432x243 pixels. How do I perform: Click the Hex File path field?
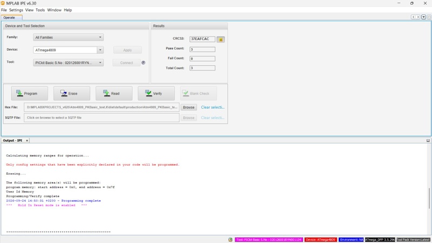(x=102, y=107)
